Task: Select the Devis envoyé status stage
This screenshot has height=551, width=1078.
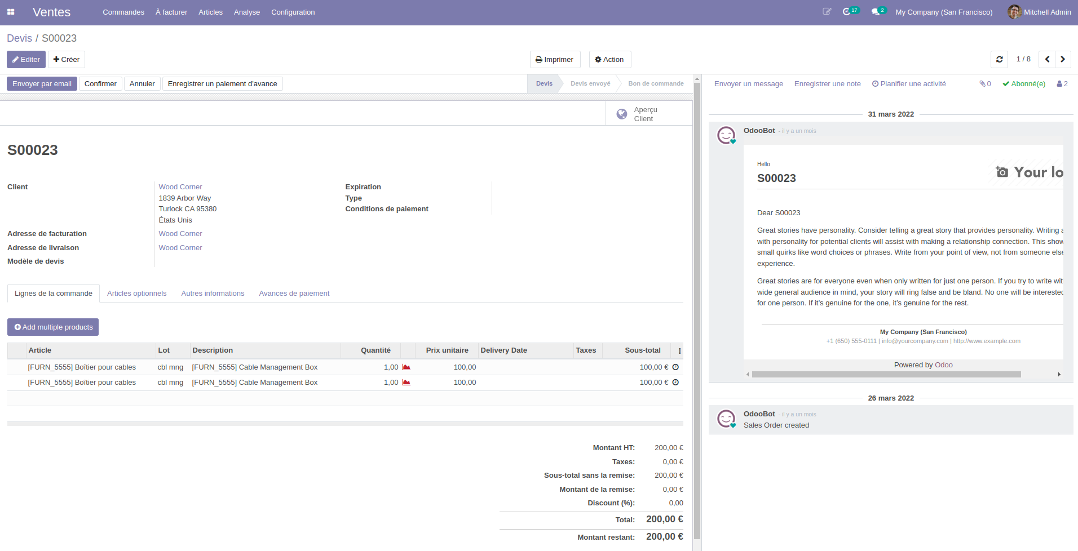Action: [x=590, y=84]
